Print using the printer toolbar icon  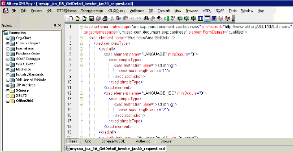105,18
